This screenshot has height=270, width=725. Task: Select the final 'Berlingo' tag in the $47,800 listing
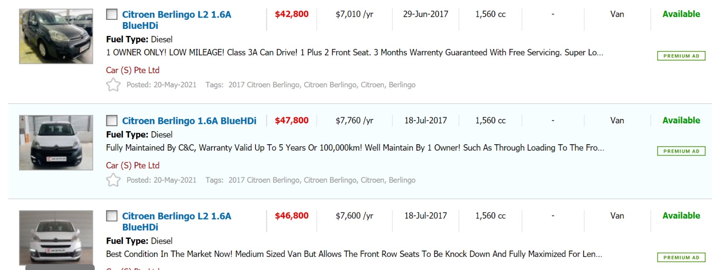[402, 180]
